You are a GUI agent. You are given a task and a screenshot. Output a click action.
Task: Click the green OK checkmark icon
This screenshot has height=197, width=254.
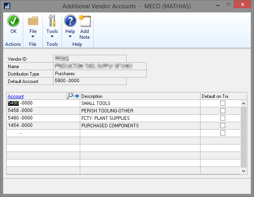13,21
